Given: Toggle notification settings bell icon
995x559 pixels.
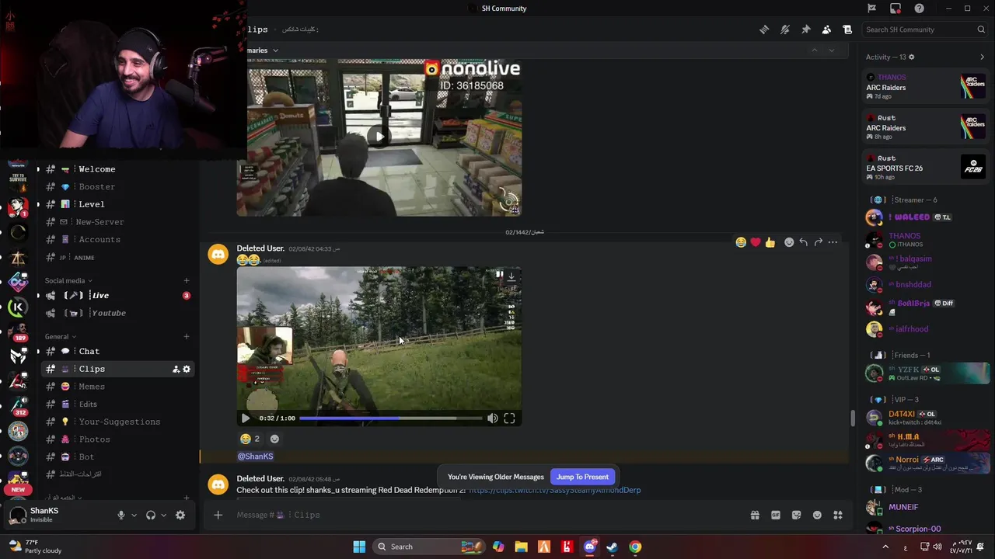Looking at the screenshot, I should (x=785, y=30).
